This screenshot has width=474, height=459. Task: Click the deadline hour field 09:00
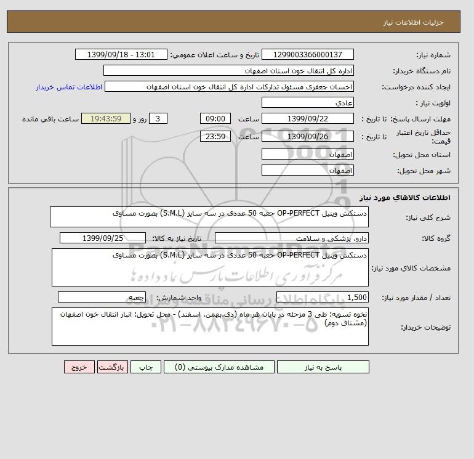(215, 119)
